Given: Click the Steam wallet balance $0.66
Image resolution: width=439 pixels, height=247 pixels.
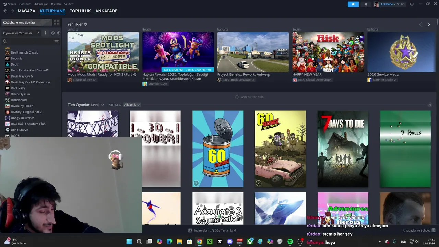Looking at the screenshot, I should pyautogui.click(x=401, y=4).
